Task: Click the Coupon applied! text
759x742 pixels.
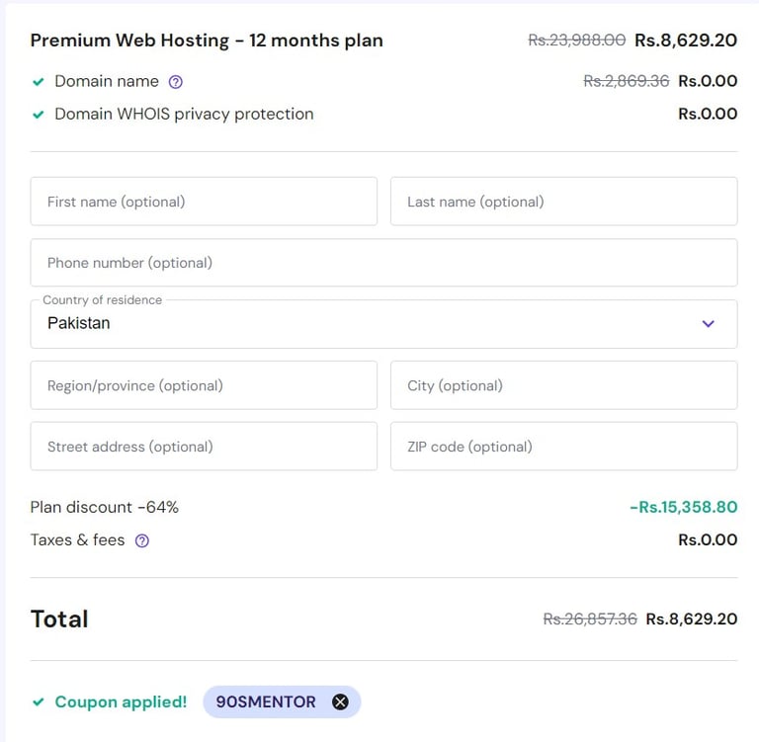Action: point(121,701)
